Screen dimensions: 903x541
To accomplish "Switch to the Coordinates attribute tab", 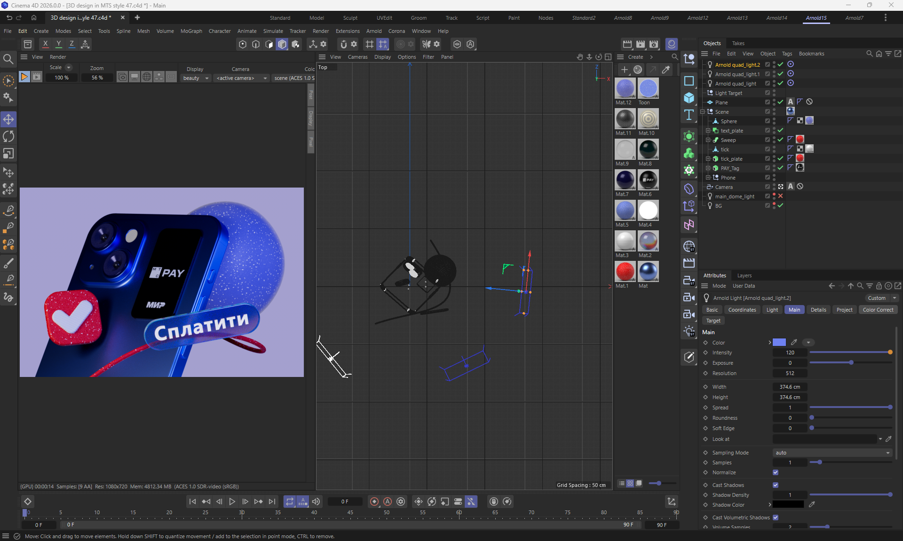I will coord(742,310).
